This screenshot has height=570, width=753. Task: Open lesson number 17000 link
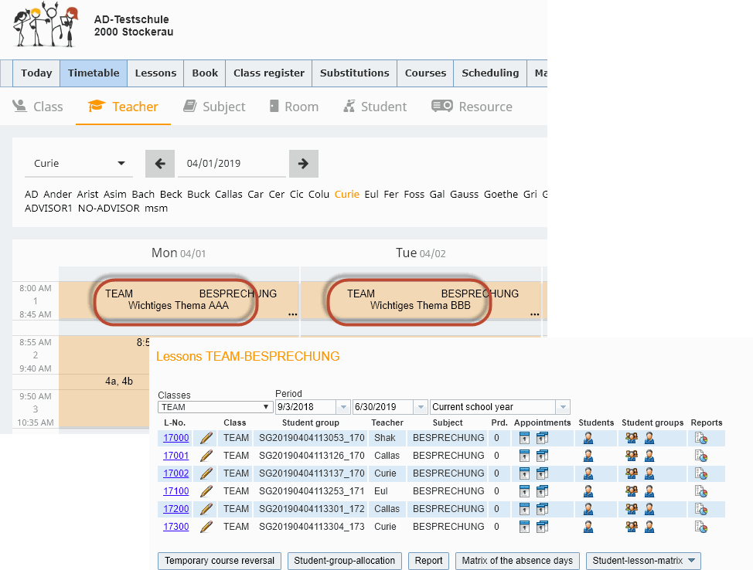pos(175,438)
